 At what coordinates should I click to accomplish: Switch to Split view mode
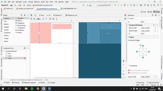click(x=150, y=12)
